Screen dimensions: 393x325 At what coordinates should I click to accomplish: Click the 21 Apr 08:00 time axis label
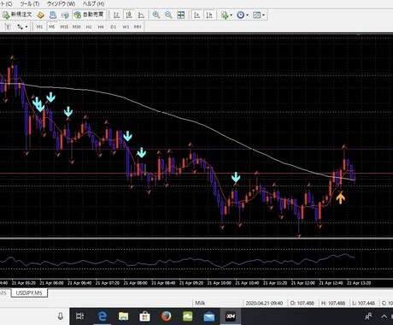coord(135,283)
